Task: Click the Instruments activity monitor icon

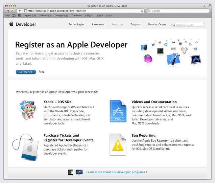Action: tap(160, 51)
